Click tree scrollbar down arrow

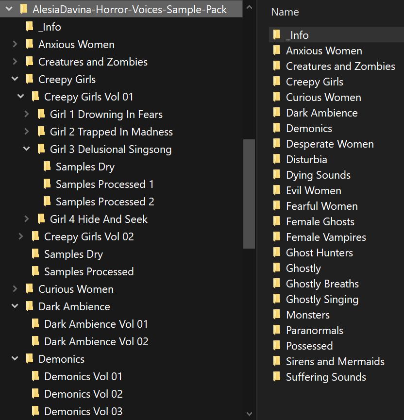(x=249, y=414)
